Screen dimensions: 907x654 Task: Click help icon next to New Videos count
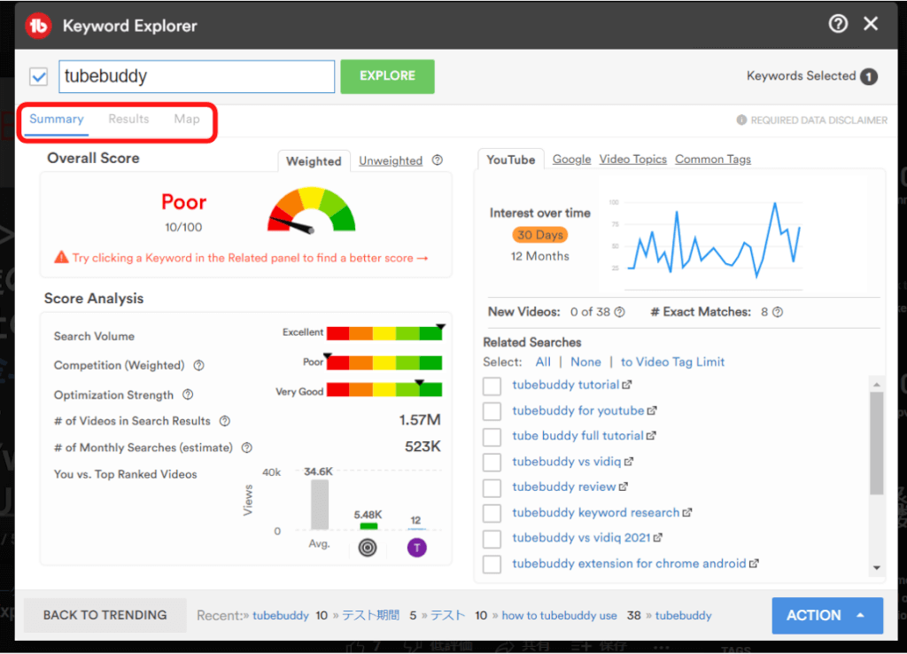pyautogui.click(x=619, y=312)
